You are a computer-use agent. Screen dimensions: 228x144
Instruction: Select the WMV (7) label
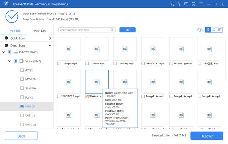30,125
